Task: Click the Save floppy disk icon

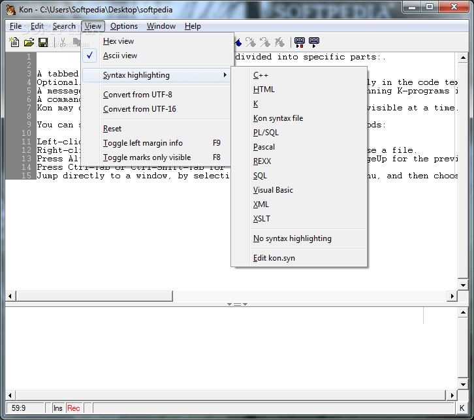Action: tap(43, 42)
